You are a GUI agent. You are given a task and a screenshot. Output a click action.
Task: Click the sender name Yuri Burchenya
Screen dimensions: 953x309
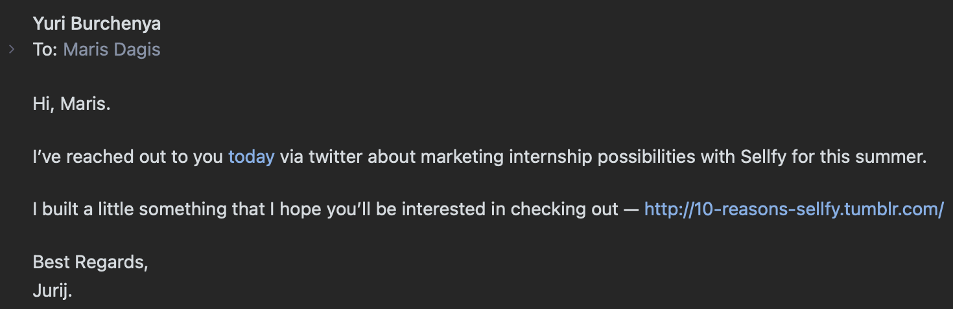pos(97,24)
